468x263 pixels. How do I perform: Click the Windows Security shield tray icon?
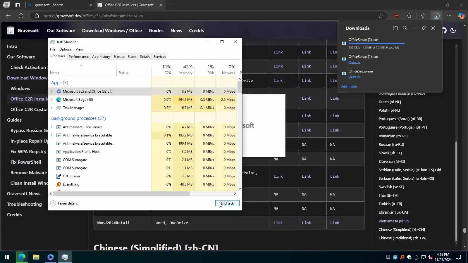click(409, 257)
